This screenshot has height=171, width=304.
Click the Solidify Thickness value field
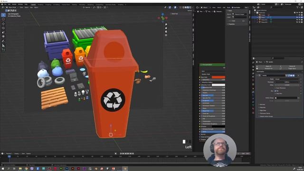point(287,82)
